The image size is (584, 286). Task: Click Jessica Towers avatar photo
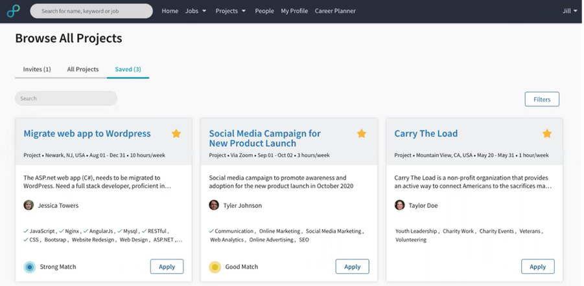coord(29,205)
